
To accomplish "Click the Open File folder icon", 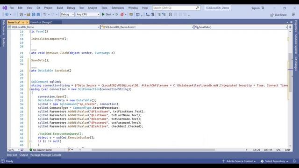I will 28,14.
